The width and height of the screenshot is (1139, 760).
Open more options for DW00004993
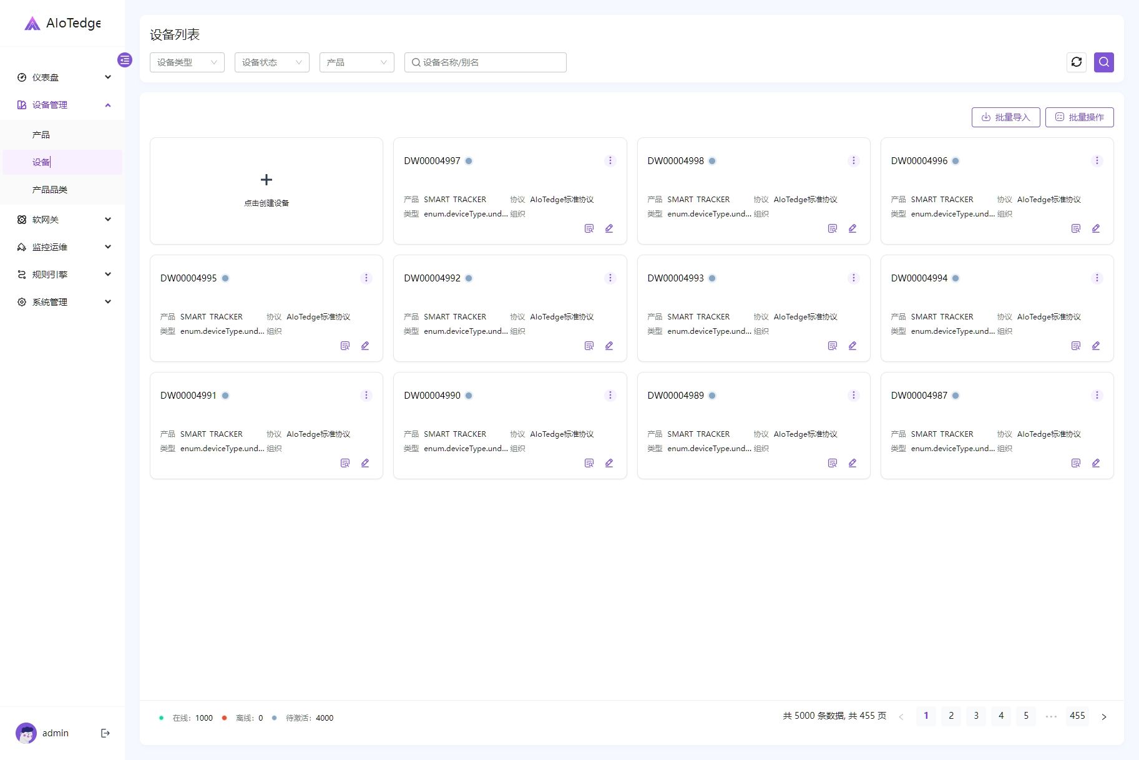point(854,278)
